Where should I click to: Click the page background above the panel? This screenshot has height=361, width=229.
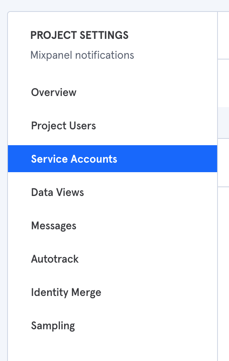114,5
